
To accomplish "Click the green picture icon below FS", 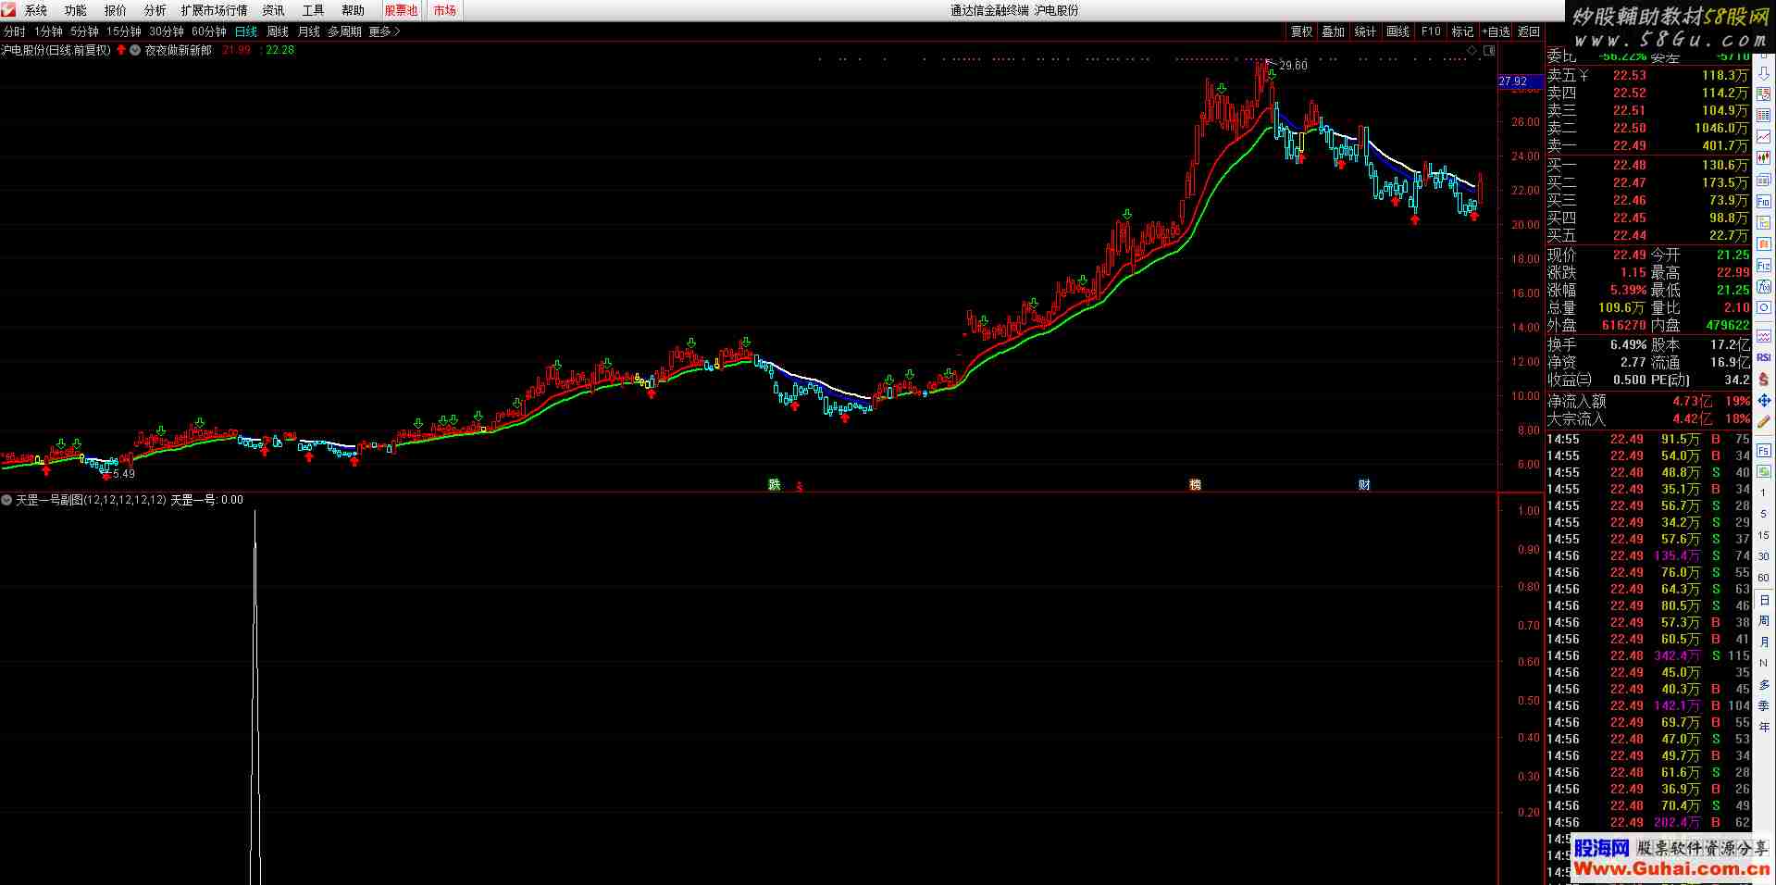I will (x=1764, y=472).
